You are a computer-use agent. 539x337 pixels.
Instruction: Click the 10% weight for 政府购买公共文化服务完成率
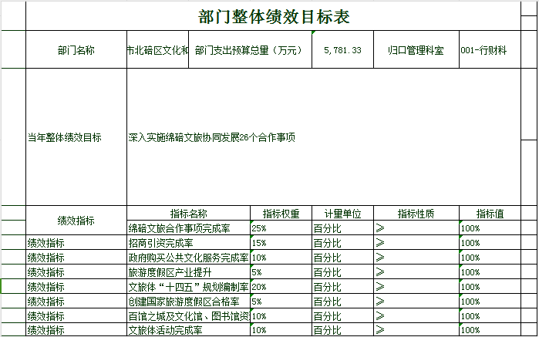coord(281,258)
